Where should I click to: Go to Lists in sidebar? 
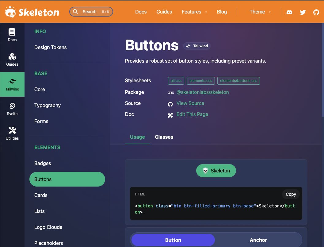tap(67, 211)
